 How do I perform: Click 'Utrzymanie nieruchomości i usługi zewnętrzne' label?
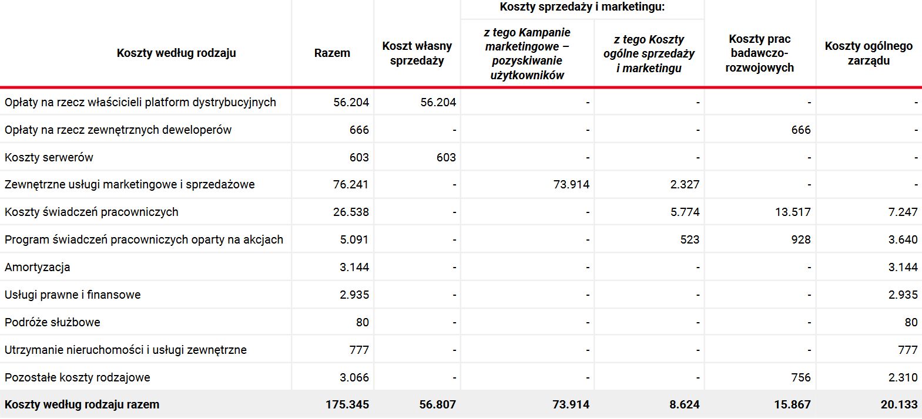pyautogui.click(x=126, y=350)
